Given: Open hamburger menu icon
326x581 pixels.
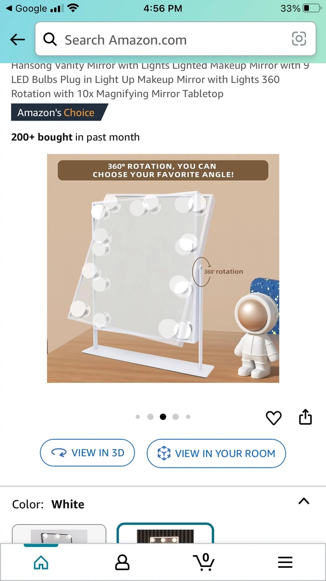Looking at the screenshot, I should (285, 562).
